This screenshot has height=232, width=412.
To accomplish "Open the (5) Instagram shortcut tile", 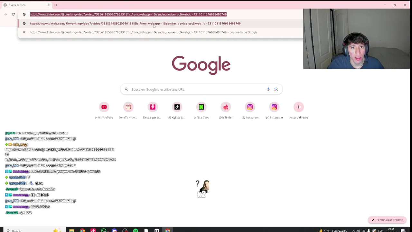I will tap(250, 111).
